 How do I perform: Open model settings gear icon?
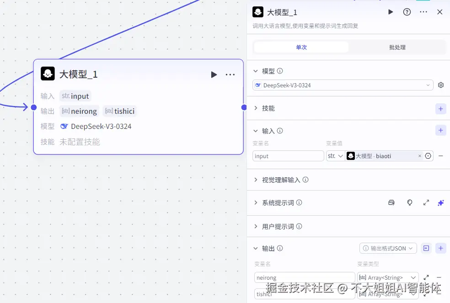point(441,85)
